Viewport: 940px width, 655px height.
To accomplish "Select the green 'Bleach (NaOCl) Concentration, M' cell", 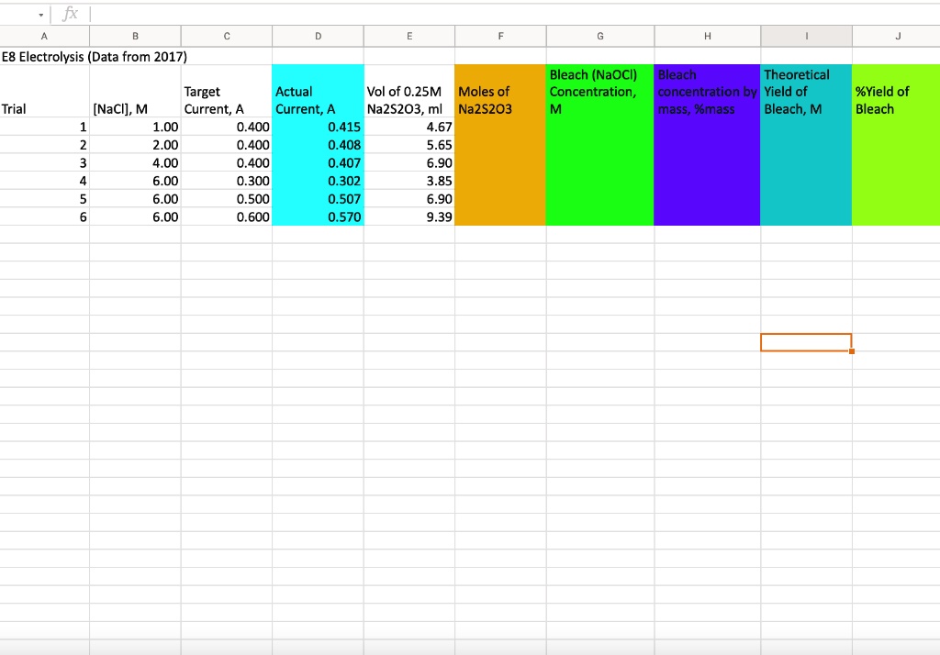I will [x=599, y=92].
